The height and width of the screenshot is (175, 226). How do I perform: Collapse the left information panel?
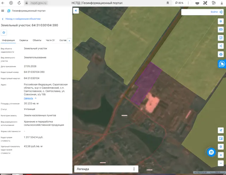tap(76, 11)
